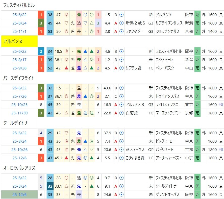
Task: Click odds value 37.9
Action: coord(107,133)
